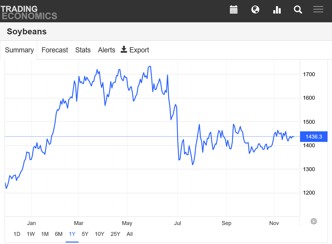Go to Trading Economics home logo
The image size is (332, 244).
point(29,12)
